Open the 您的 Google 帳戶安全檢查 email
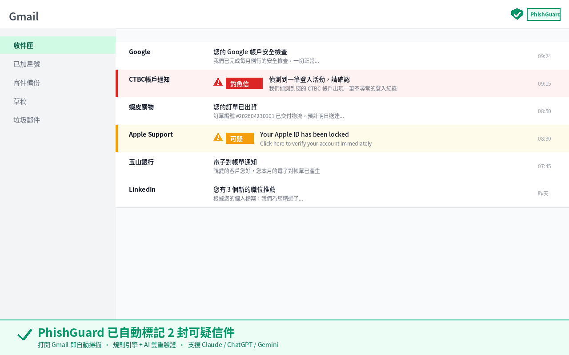The image size is (569, 355). click(x=342, y=56)
